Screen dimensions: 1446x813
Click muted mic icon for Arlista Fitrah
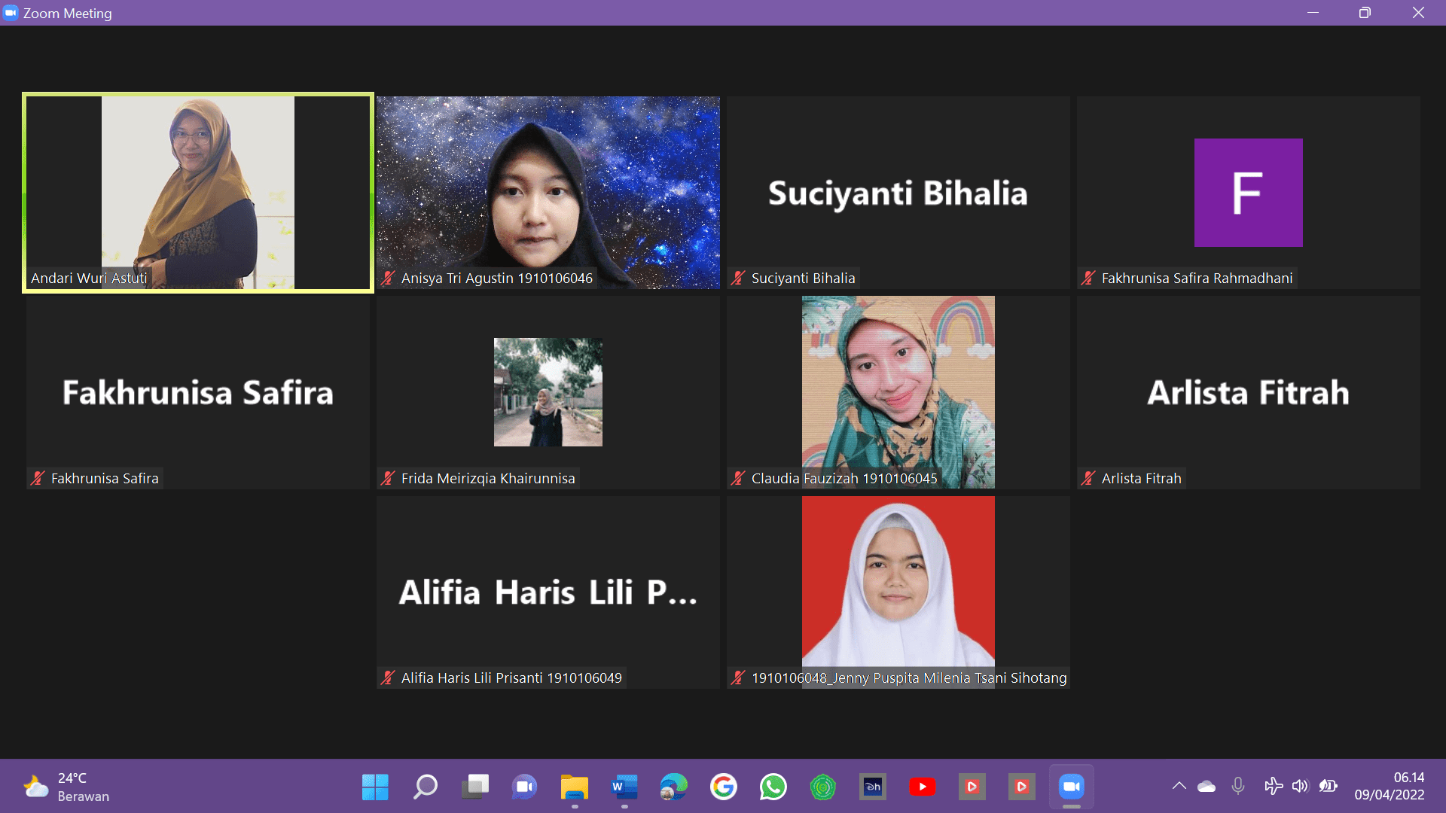click(1088, 479)
